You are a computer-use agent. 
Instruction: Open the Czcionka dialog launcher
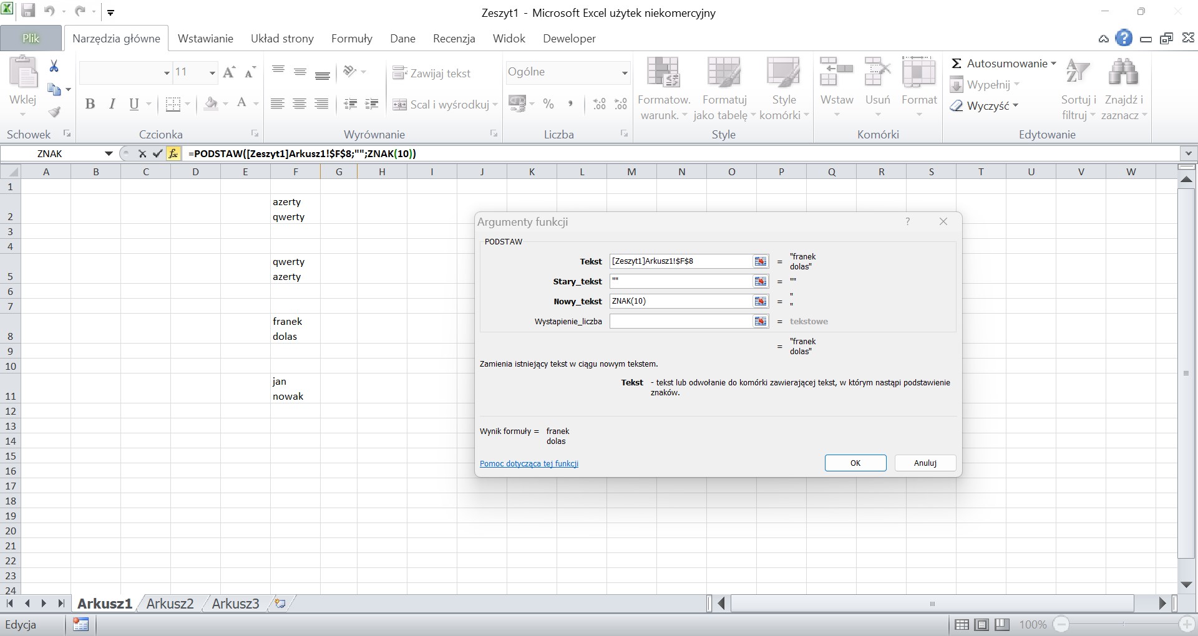[255, 133]
